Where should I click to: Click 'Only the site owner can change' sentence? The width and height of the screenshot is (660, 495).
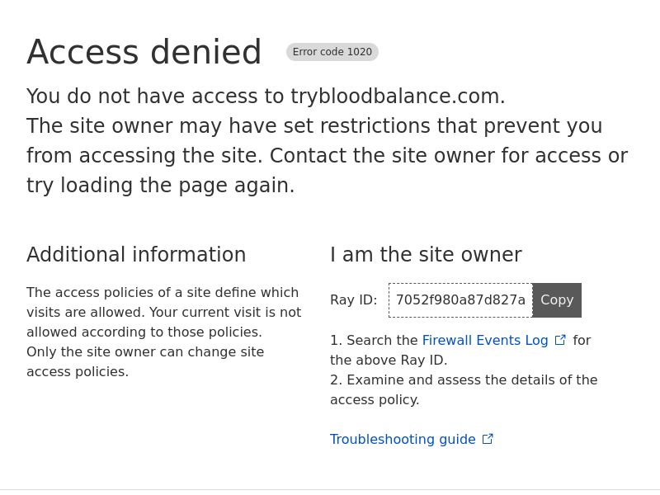tap(145, 361)
